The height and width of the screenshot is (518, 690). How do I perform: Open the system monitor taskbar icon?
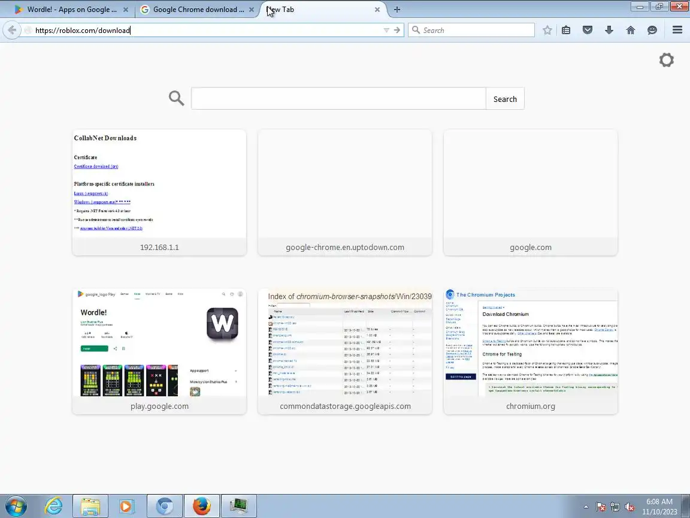(x=238, y=506)
